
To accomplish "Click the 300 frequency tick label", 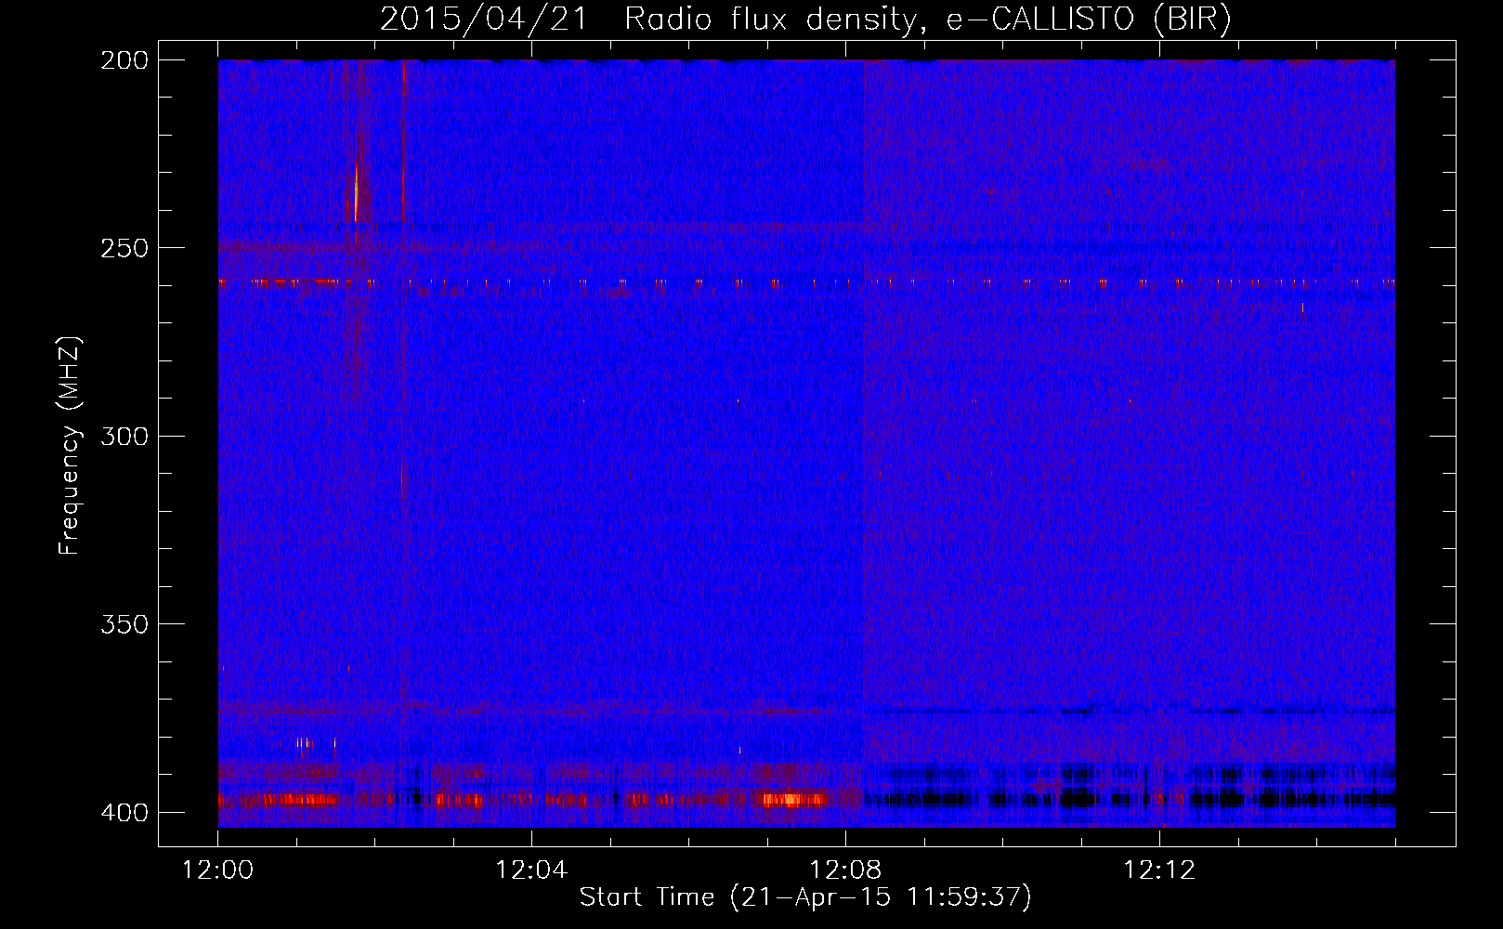I will coord(124,436).
